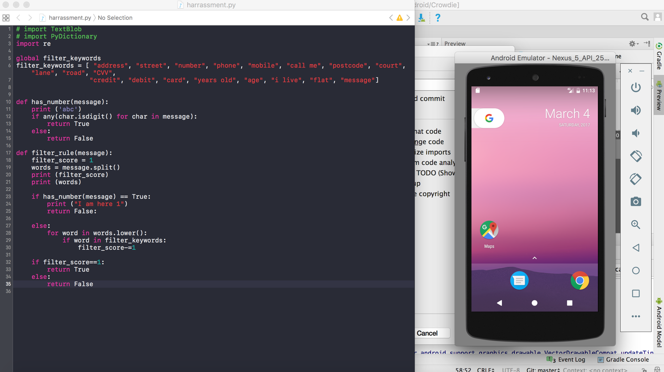Viewport: 664px width, 372px height.
Task: Open the Git master branch selector
Action: coord(543,369)
